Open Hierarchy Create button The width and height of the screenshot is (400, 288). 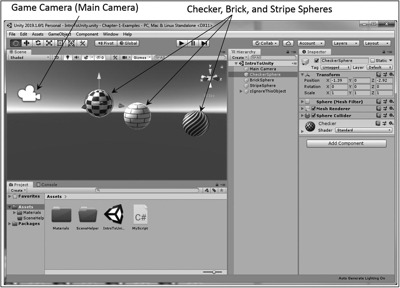pyautogui.click(x=239, y=57)
